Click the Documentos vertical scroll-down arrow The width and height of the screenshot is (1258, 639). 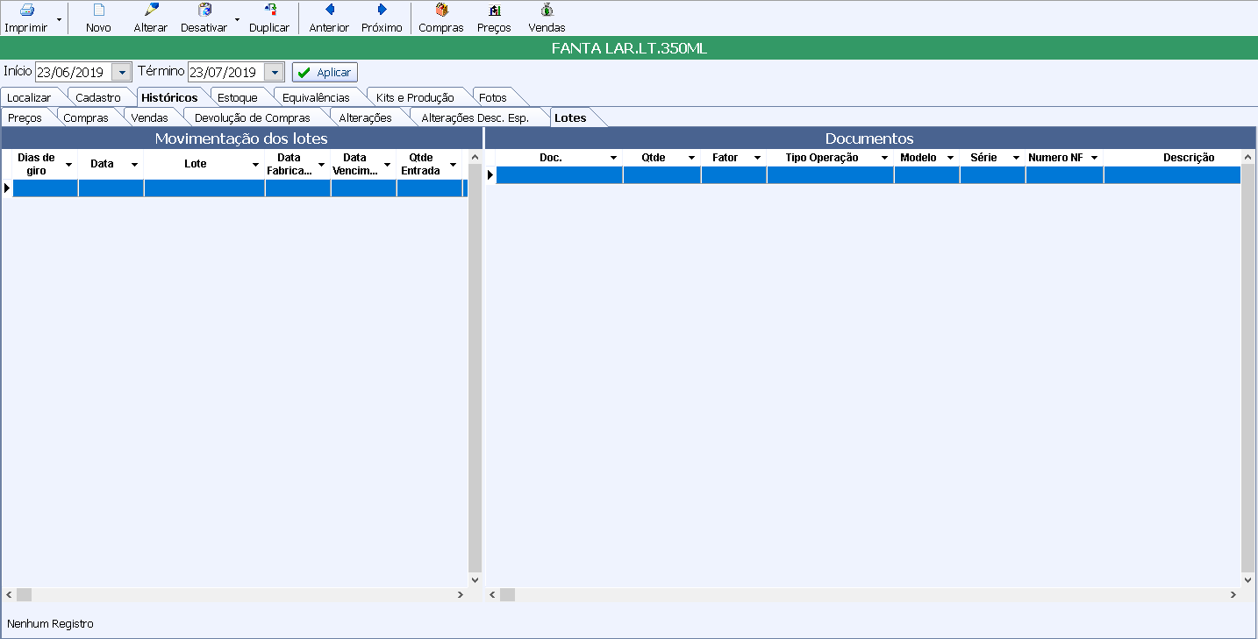pyautogui.click(x=1248, y=579)
